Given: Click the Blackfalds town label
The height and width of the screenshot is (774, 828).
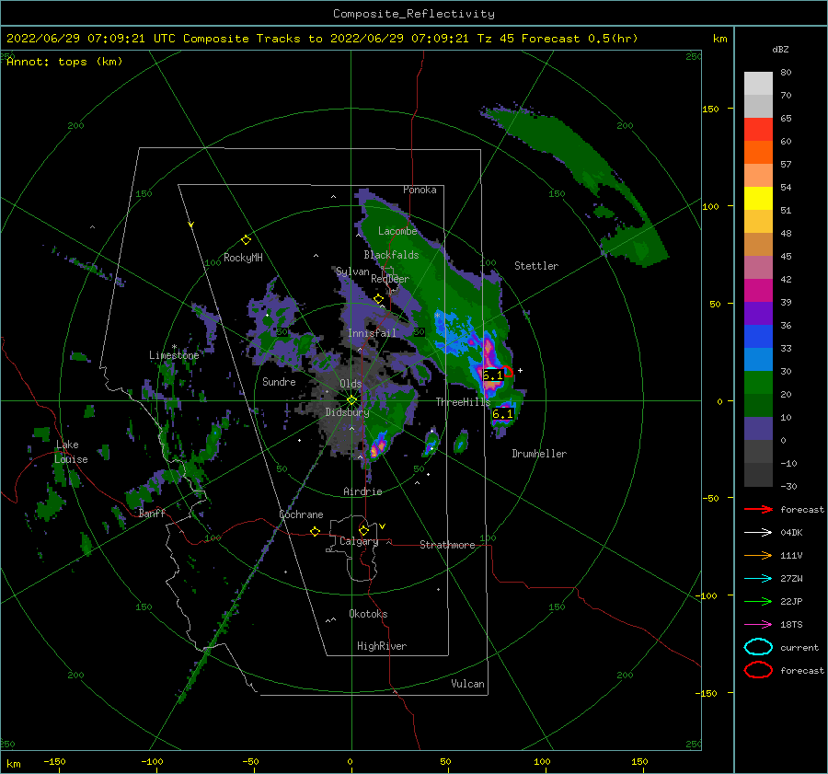Looking at the screenshot, I should pyautogui.click(x=391, y=255).
